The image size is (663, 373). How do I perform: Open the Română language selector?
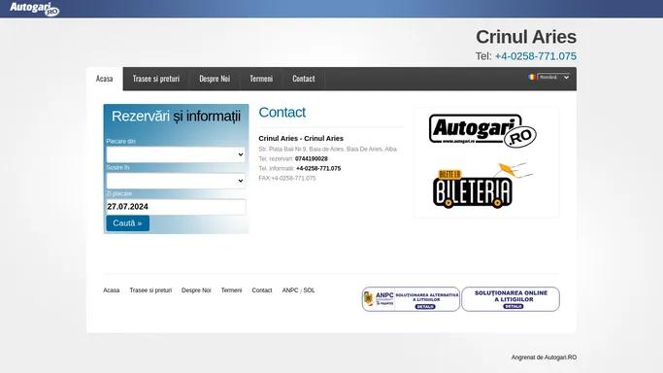(554, 77)
